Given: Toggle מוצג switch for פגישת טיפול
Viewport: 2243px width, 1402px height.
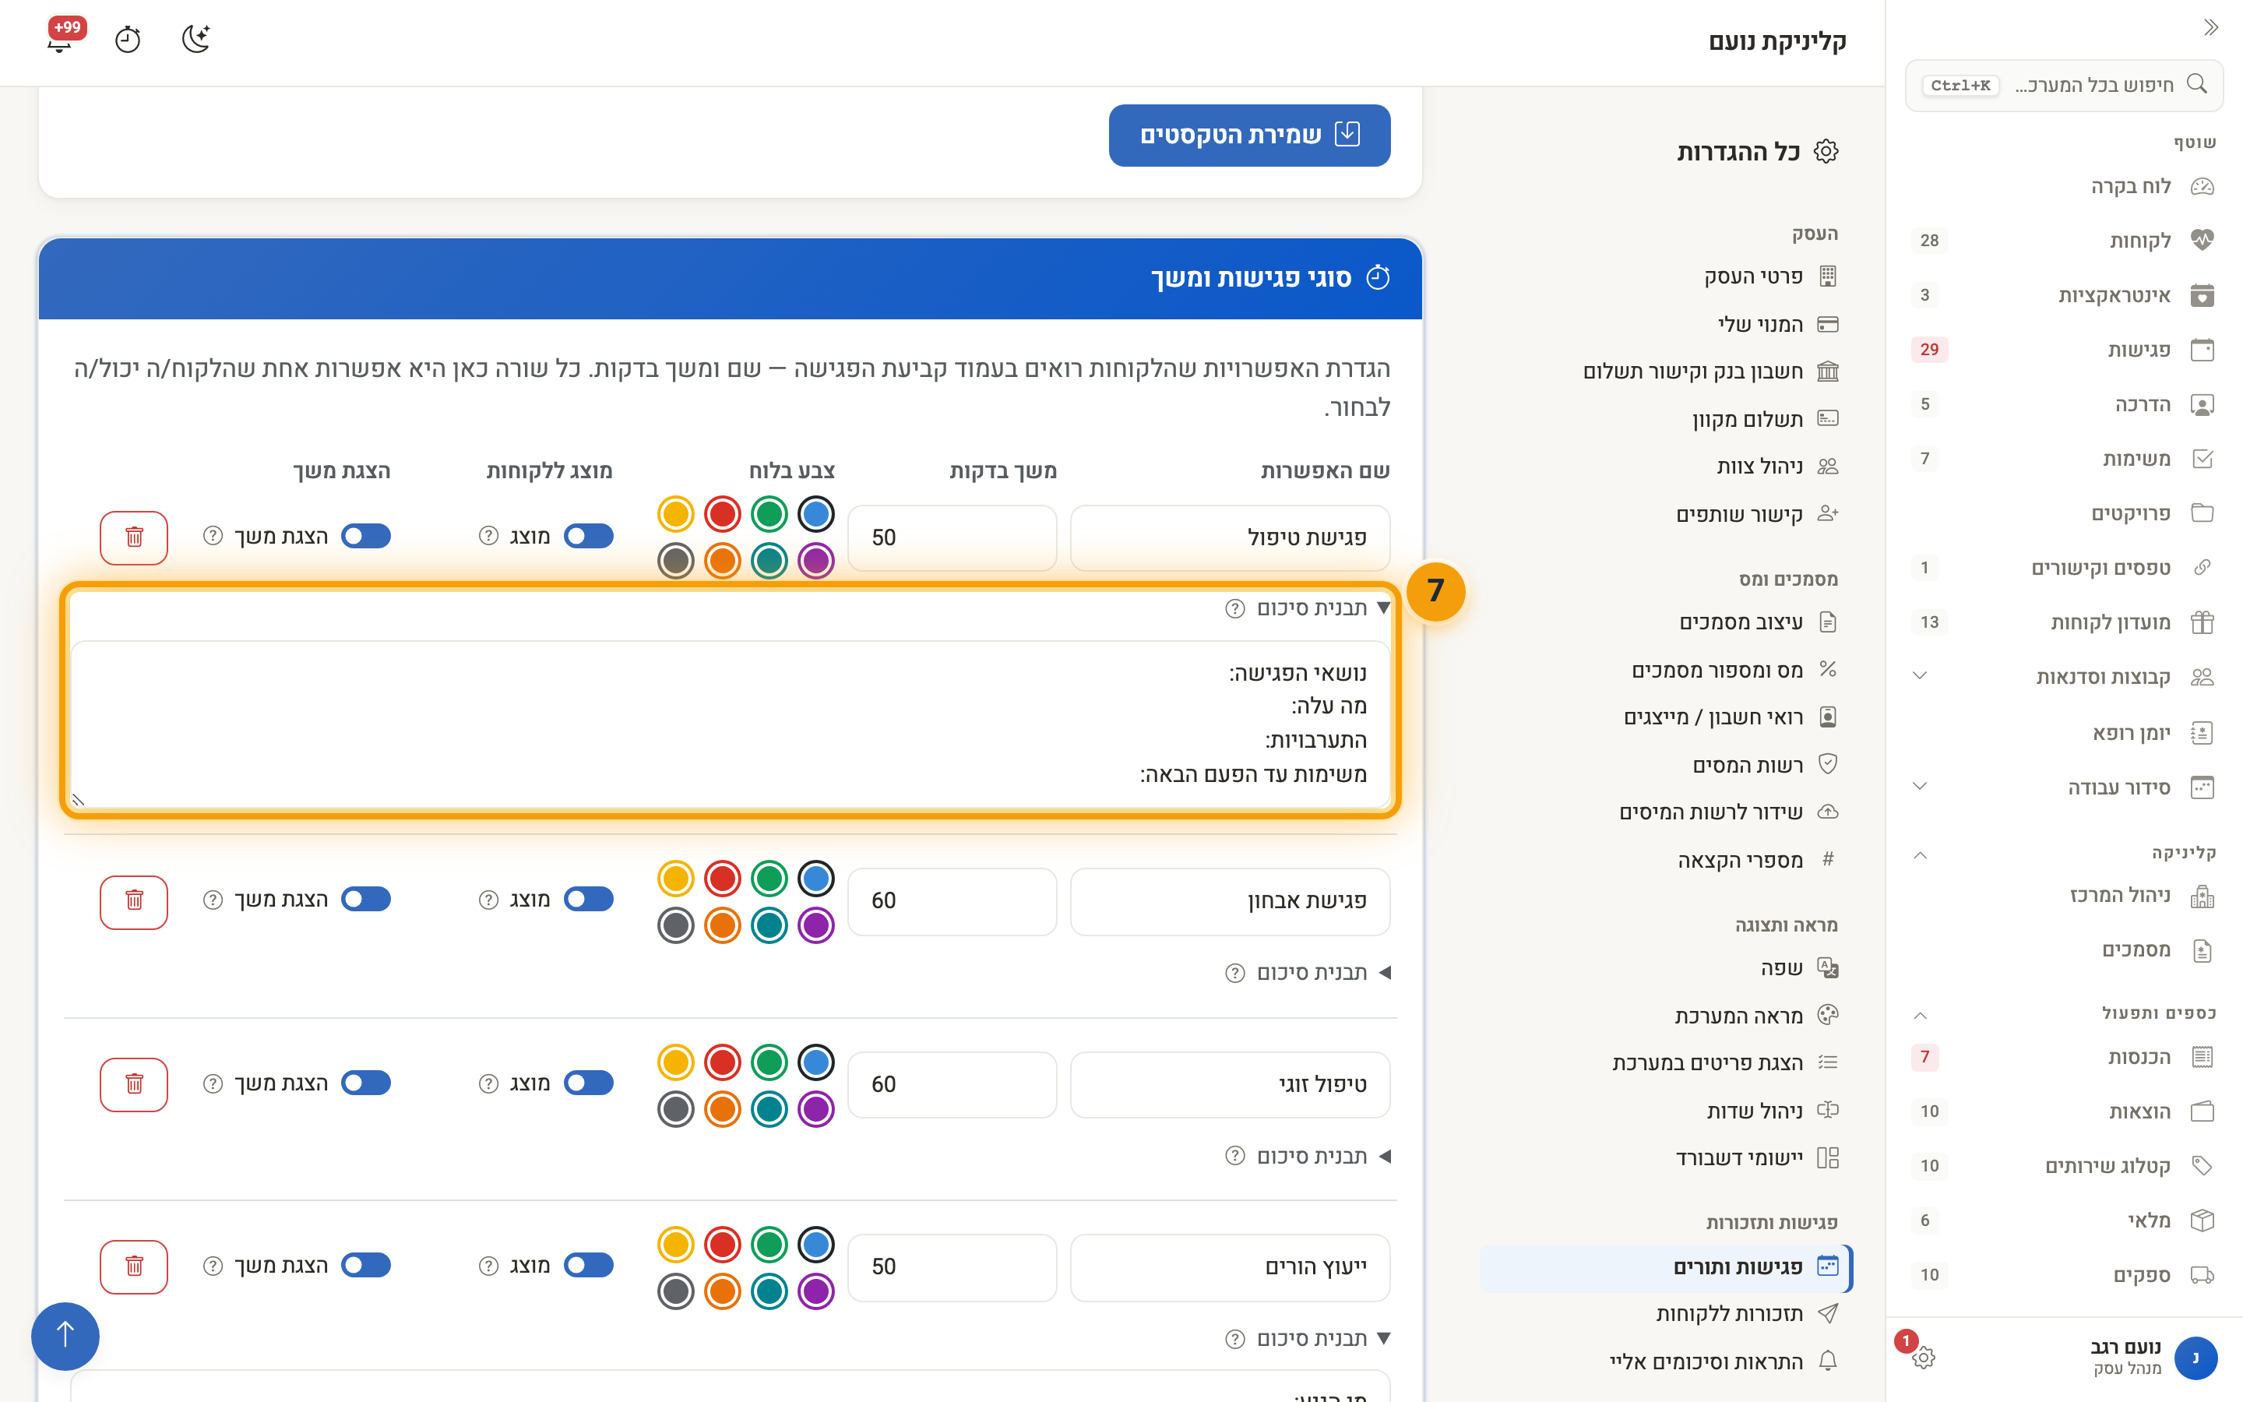Looking at the screenshot, I should (589, 536).
